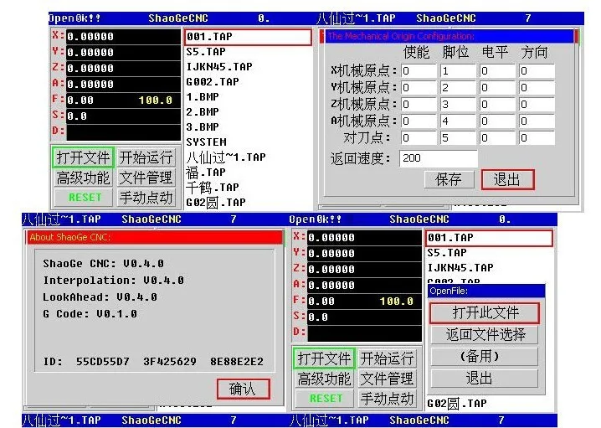Click the 对刀点 电平 field
The height and width of the screenshot is (428, 601).
click(497, 137)
